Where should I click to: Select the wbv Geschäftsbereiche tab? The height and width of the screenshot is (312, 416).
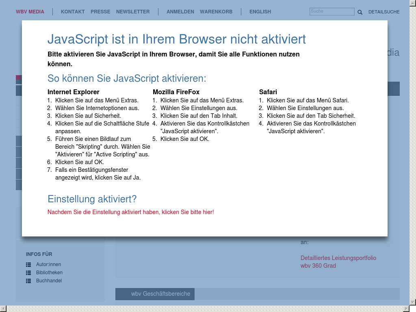(160, 294)
